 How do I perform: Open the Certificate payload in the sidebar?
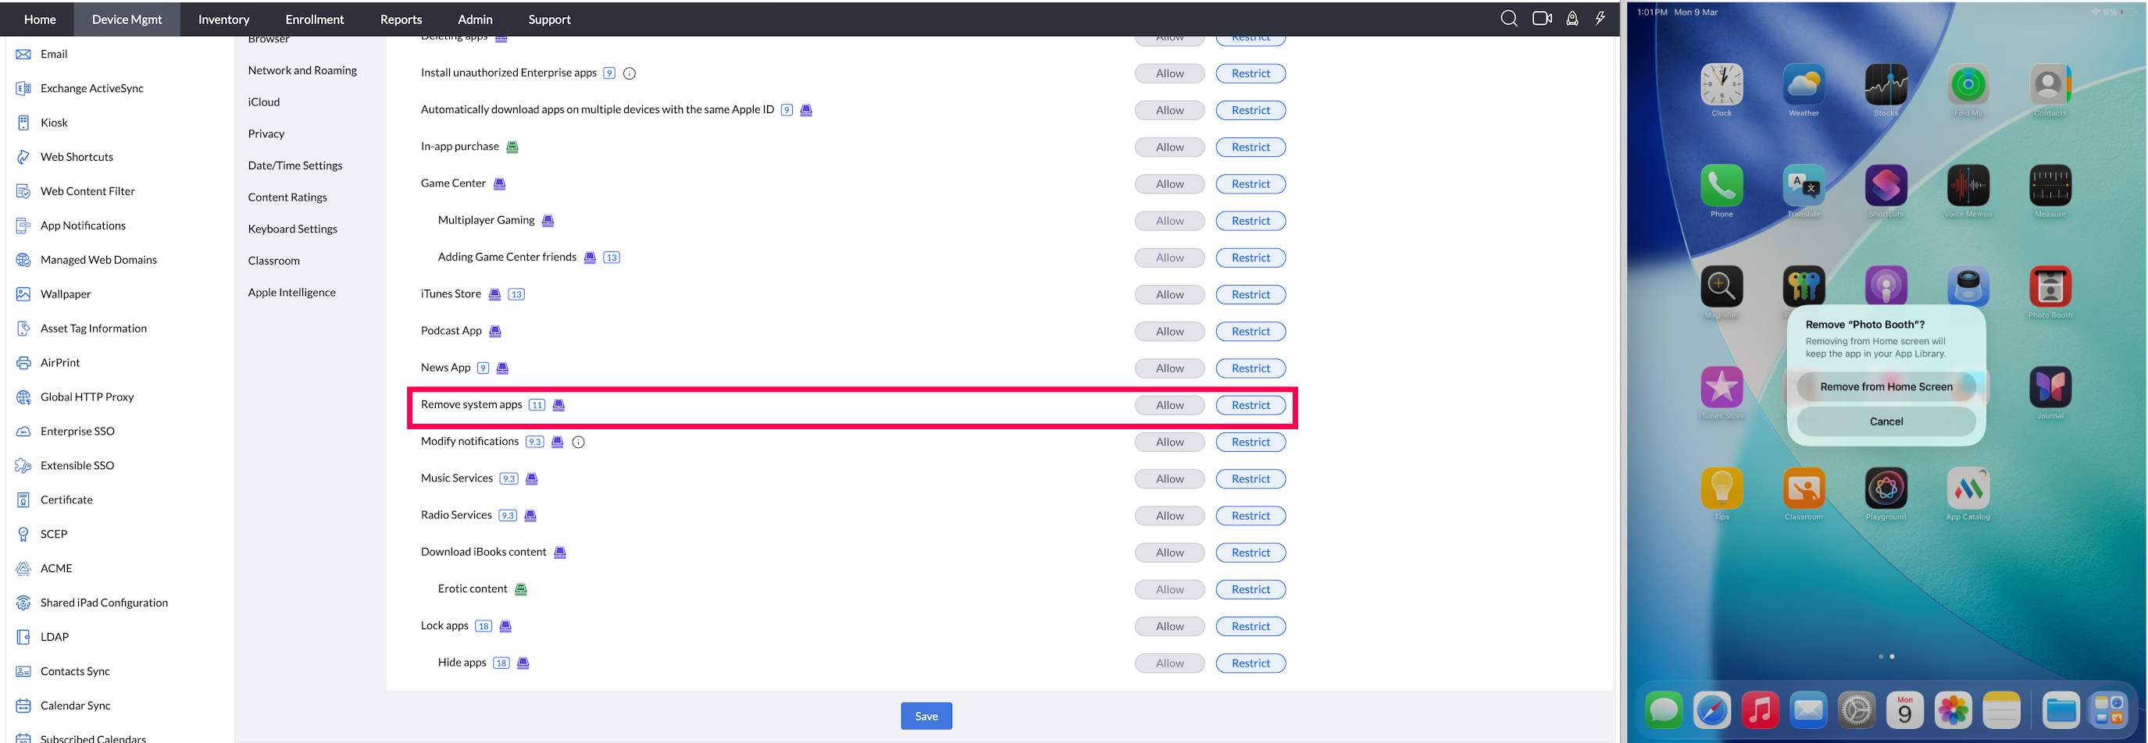pyautogui.click(x=66, y=499)
